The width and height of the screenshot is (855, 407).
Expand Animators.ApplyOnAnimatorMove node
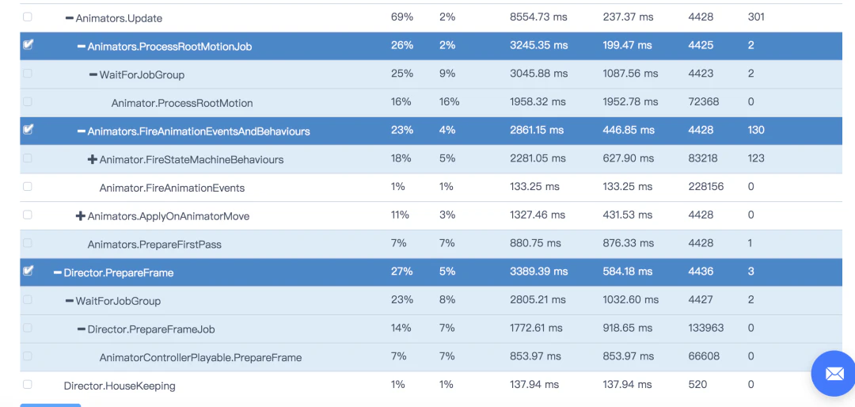point(81,216)
